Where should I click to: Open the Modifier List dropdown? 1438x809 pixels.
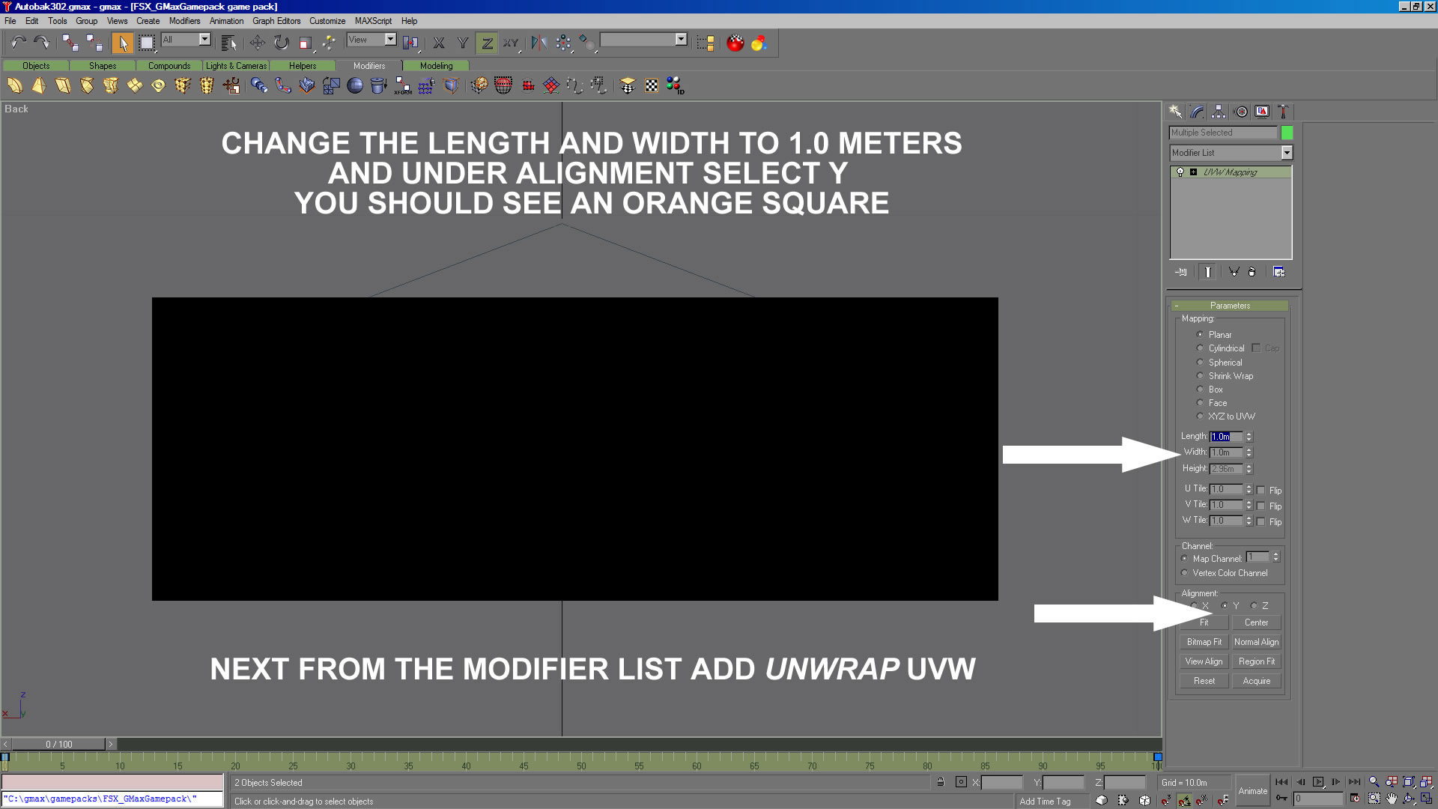pyautogui.click(x=1286, y=153)
